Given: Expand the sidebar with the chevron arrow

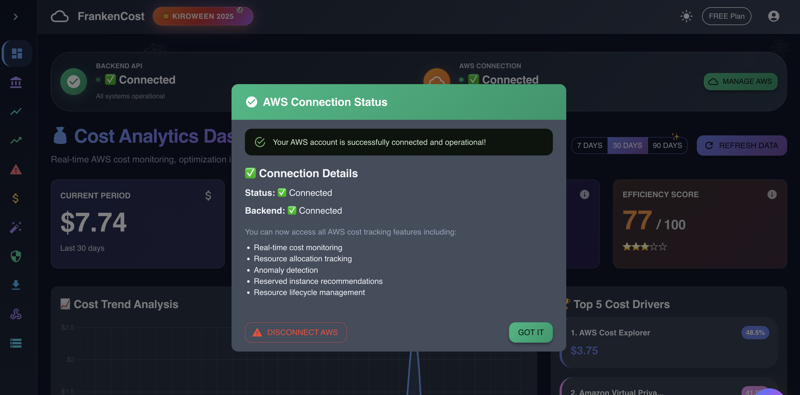Looking at the screenshot, I should point(16,16).
